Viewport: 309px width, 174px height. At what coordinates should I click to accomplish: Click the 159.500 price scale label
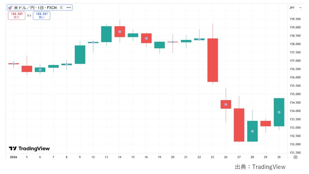[295, 19]
